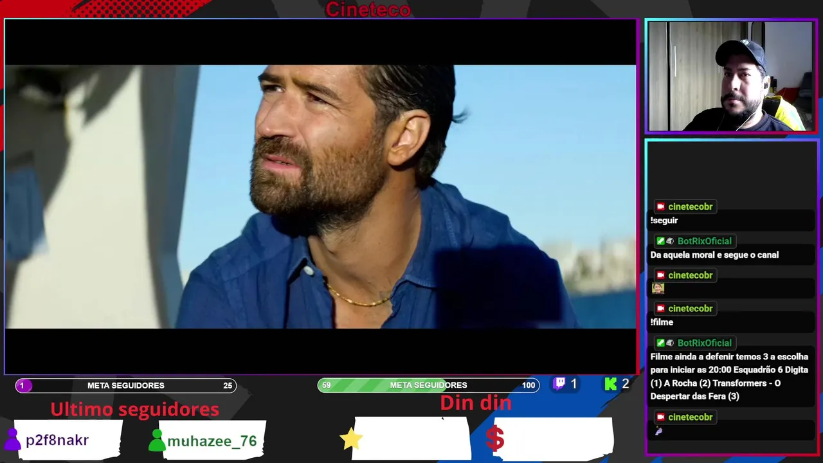Click the green META SEGUIDORES goal bar ending at 100
The image size is (823, 463).
429,385
